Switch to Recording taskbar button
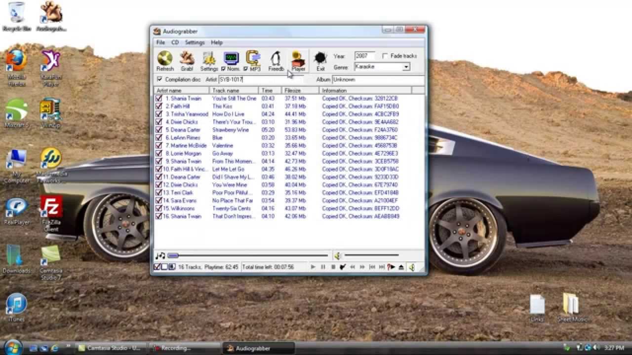632x355 pixels. (184, 348)
